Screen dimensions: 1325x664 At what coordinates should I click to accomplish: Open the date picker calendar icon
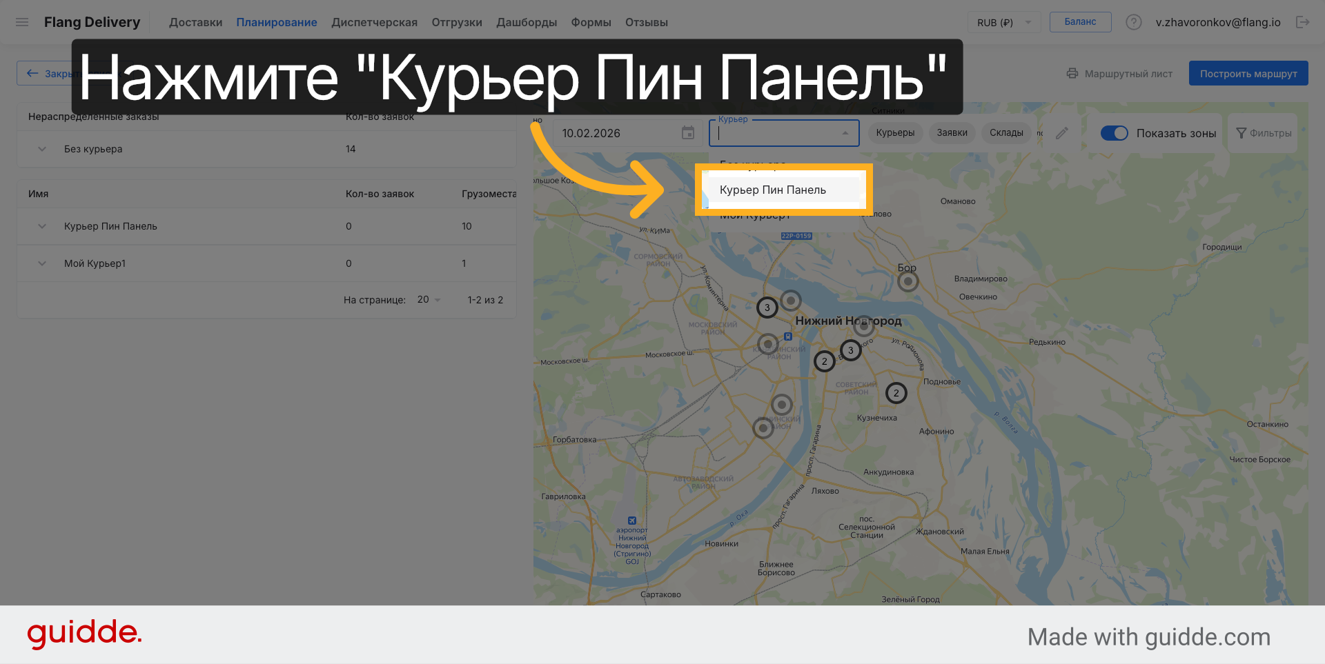coord(687,132)
